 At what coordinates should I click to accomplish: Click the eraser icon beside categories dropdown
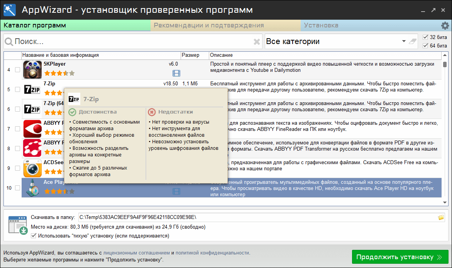click(x=413, y=42)
